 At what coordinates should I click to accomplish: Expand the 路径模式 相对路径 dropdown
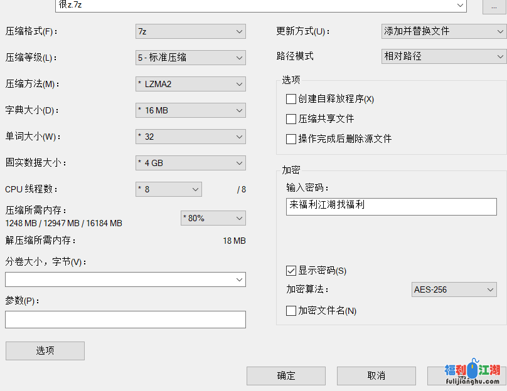[x=443, y=56]
